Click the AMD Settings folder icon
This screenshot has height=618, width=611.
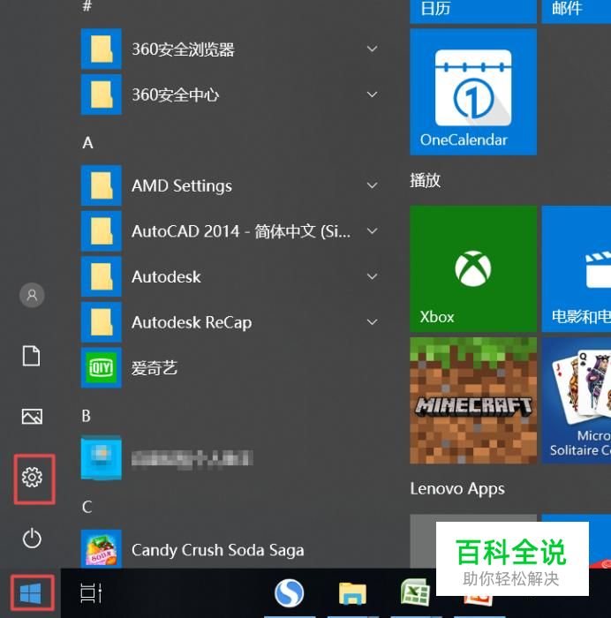coord(102,185)
